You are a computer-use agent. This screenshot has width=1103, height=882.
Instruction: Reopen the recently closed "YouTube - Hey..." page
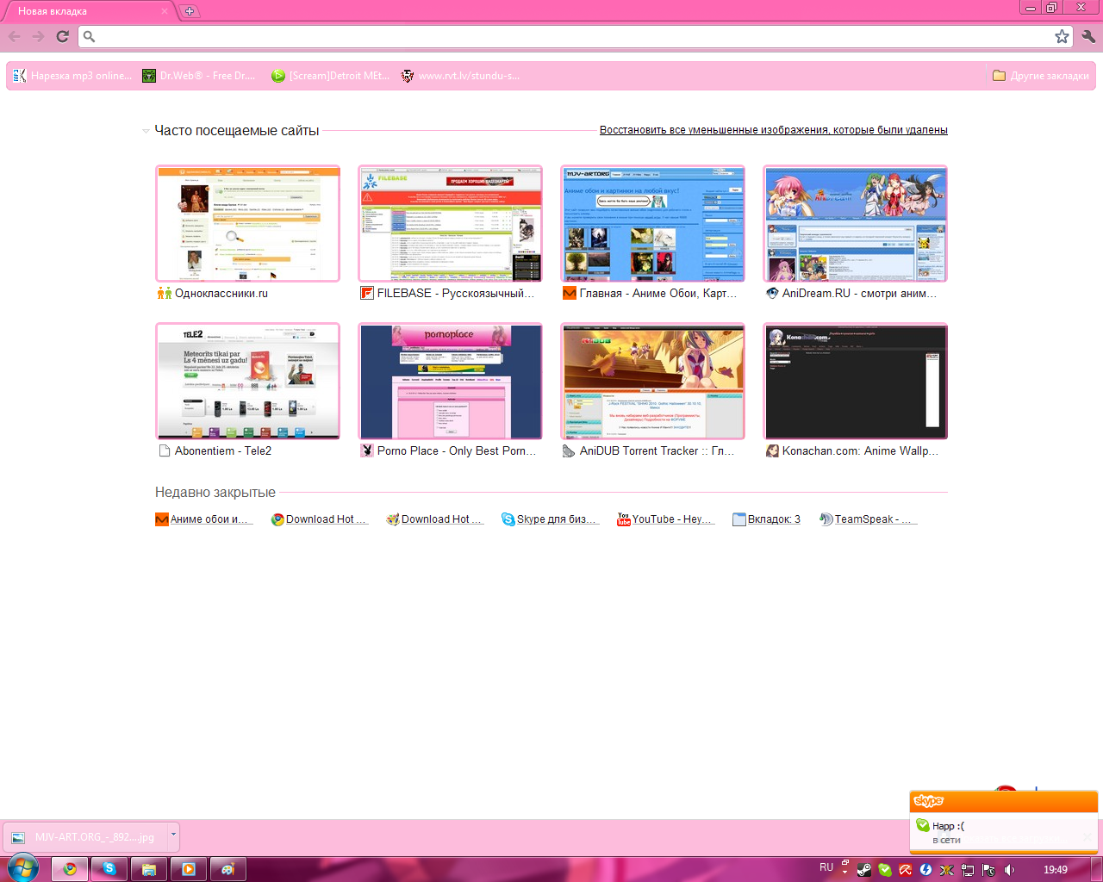(x=664, y=519)
